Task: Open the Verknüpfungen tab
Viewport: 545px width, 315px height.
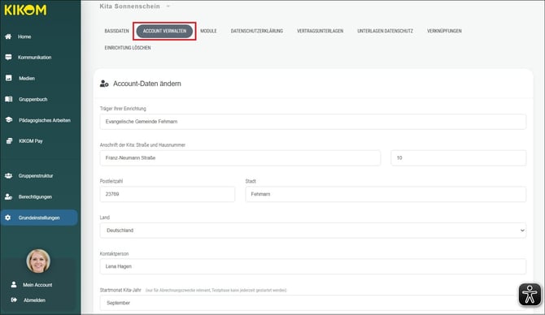Action: [x=444, y=31]
